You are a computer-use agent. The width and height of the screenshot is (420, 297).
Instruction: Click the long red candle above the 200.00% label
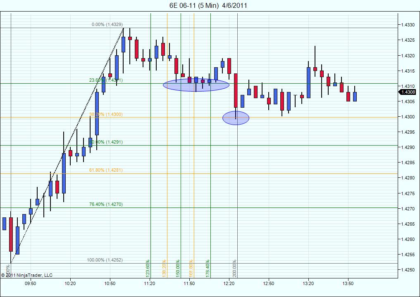coord(236,90)
